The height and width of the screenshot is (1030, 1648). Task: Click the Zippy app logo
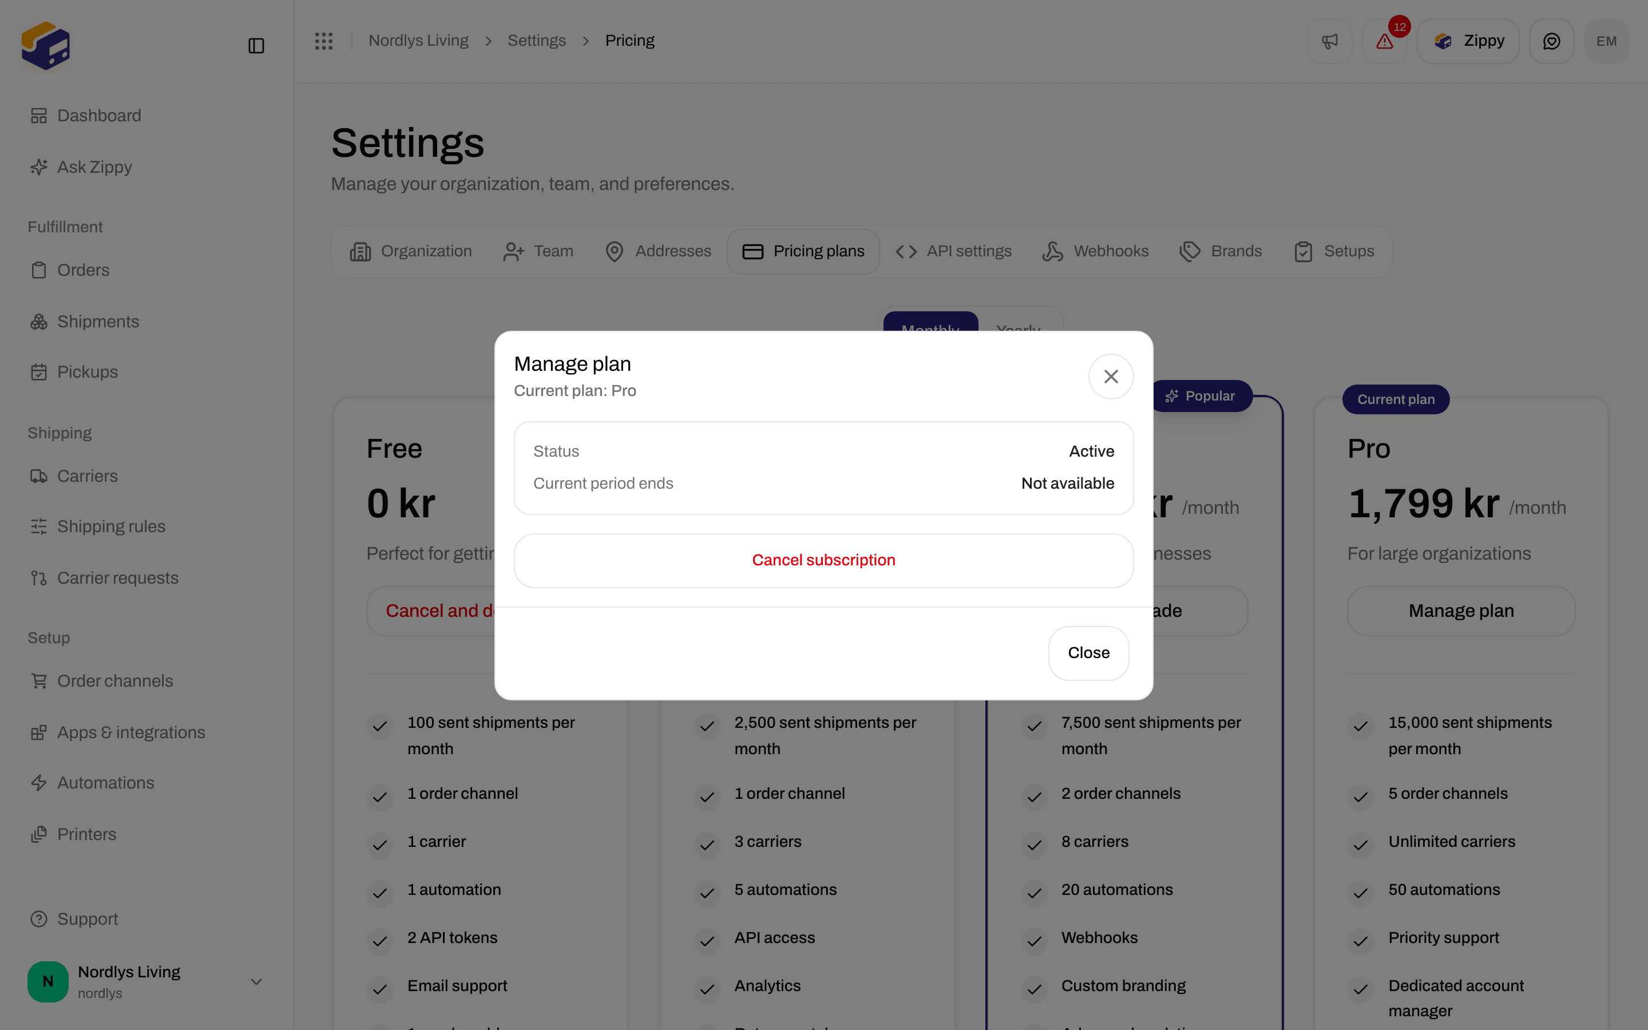[46, 45]
